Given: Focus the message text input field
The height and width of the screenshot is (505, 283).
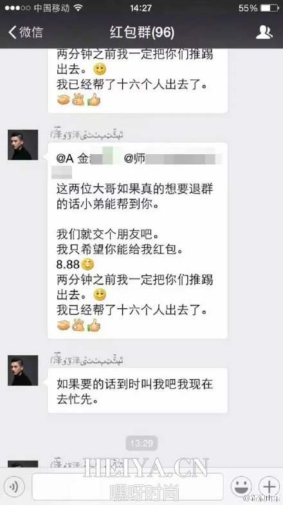Looking at the screenshot, I should 128,487.
